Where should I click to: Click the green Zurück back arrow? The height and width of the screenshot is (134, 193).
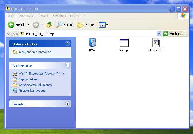click(11, 25)
